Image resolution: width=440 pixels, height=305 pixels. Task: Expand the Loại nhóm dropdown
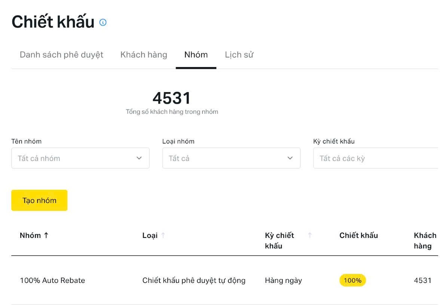[x=231, y=158]
